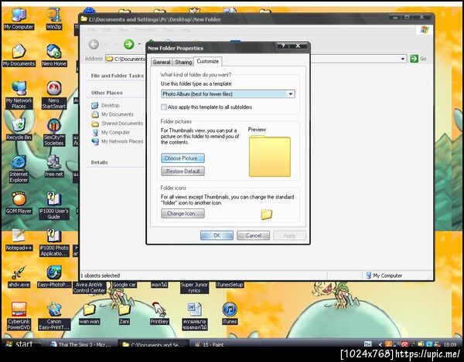
Task: Open the folder type template dropdown
Action: click(x=291, y=94)
